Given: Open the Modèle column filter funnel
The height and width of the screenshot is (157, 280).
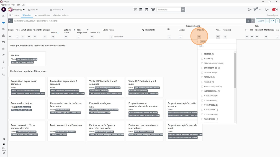Looking at the screenshot, I should pyautogui.click(x=199, y=37).
